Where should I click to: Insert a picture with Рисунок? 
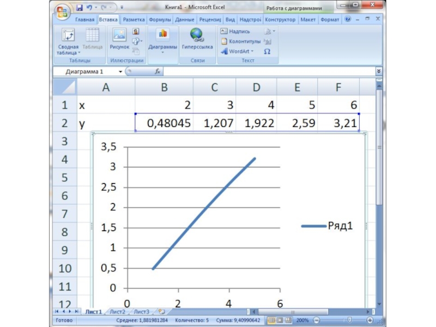click(x=119, y=39)
